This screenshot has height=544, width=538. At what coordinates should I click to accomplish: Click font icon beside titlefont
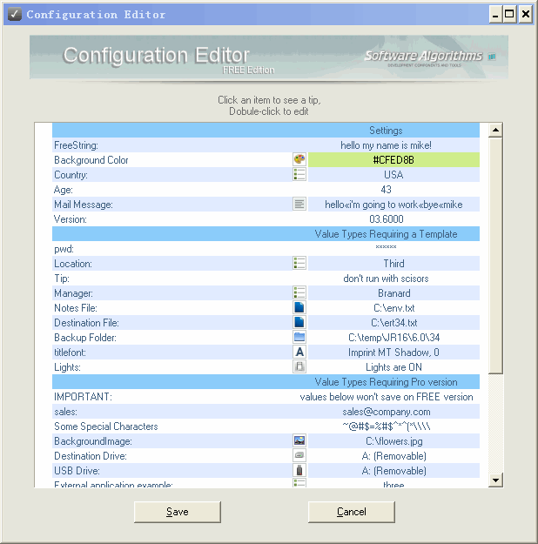299,353
